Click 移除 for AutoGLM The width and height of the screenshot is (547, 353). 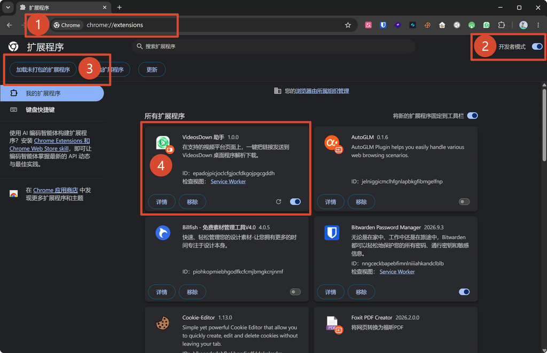pyautogui.click(x=361, y=202)
